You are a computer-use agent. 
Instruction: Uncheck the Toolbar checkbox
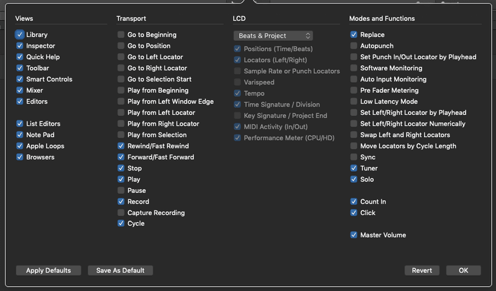tap(20, 68)
